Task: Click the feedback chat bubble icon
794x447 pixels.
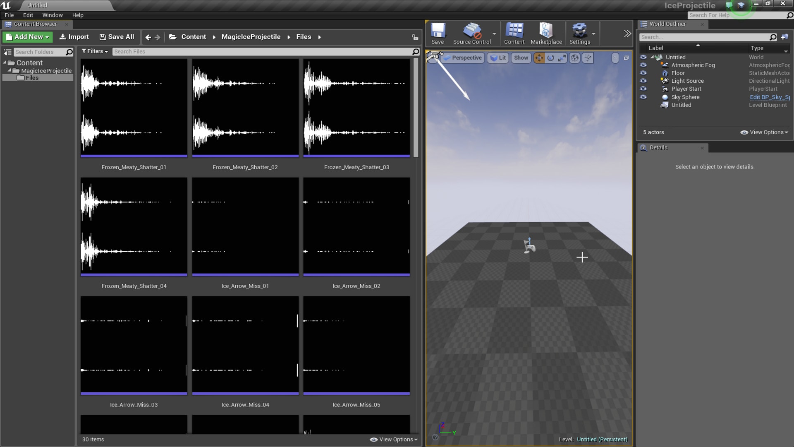Action: [x=729, y=5]
